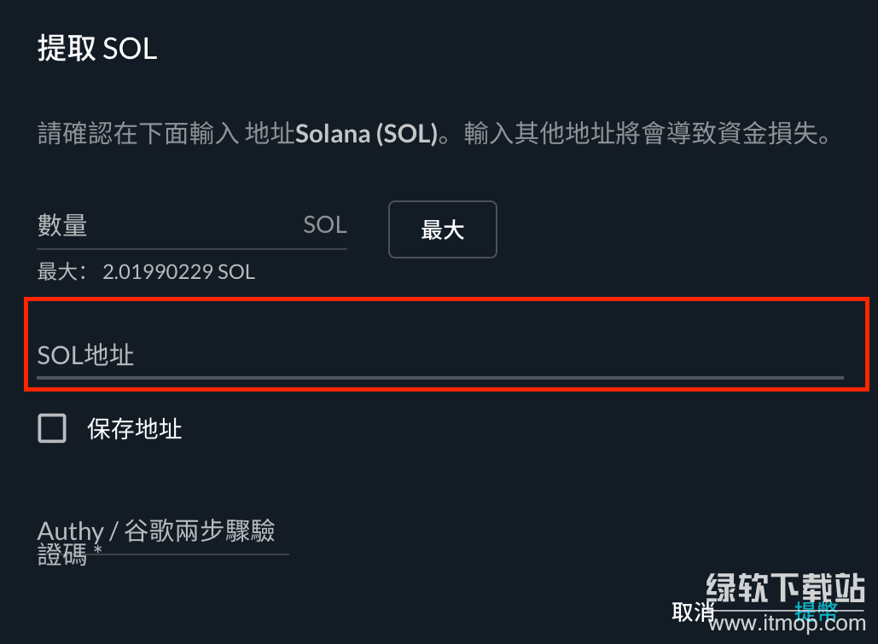The width and height of the screenshot is (878, 644).
Task: Click the 2.01990229 SOL maximum balance value
Action: click(x=179, y=272)
